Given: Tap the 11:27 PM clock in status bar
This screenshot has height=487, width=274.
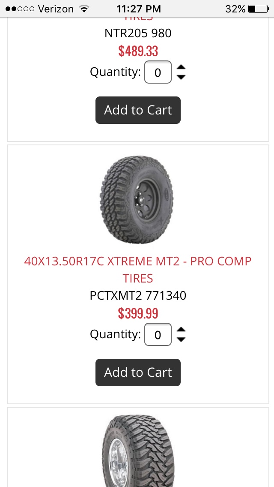Looking at the screenshot, I should (x=138, y=9).
